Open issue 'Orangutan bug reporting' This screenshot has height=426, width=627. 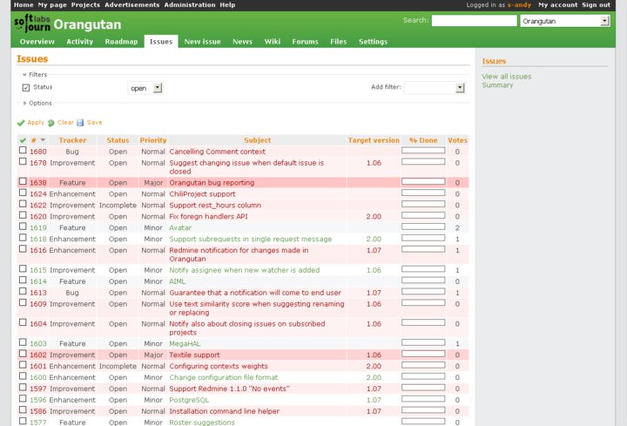[212, 183]
